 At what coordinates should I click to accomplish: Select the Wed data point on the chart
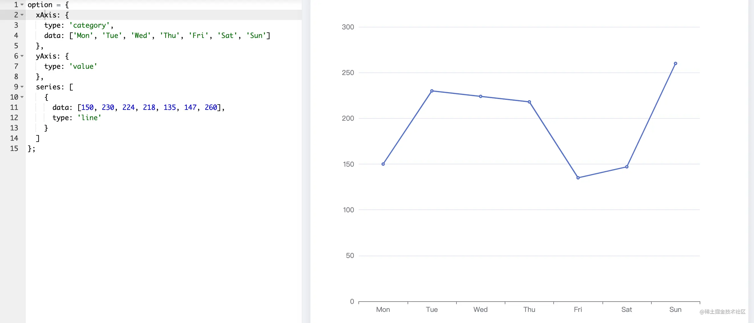[480, 96]
